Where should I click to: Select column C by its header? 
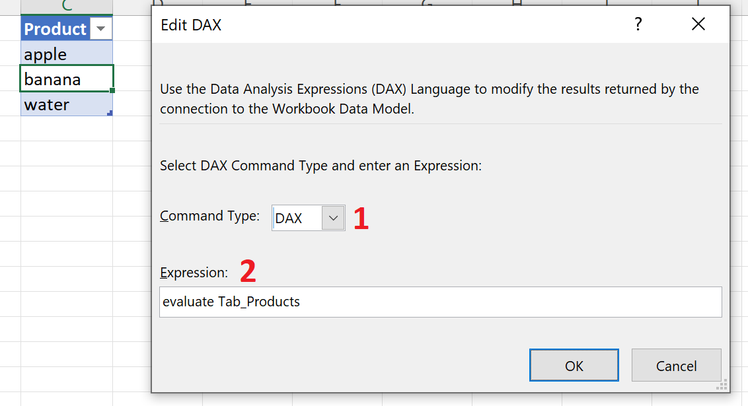(x=66, y=5)
